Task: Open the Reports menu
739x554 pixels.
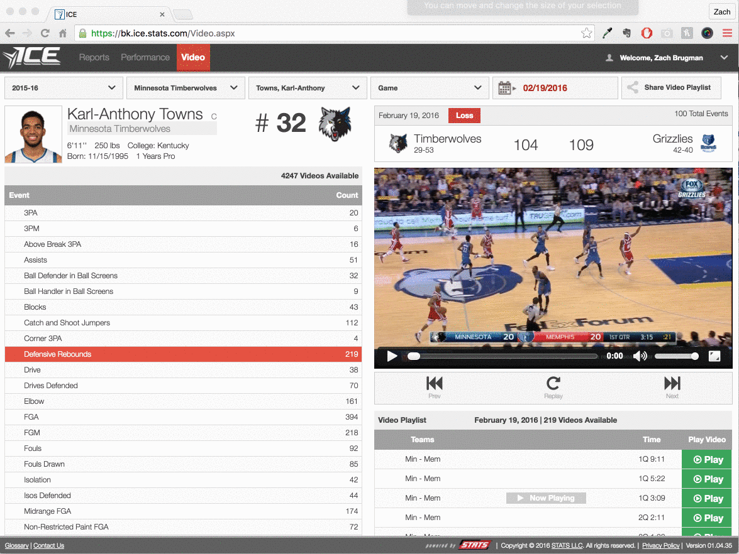Action: (x=94, y=57)
